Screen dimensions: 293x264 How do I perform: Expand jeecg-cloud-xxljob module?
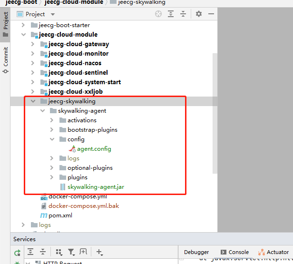pos(33,92)
